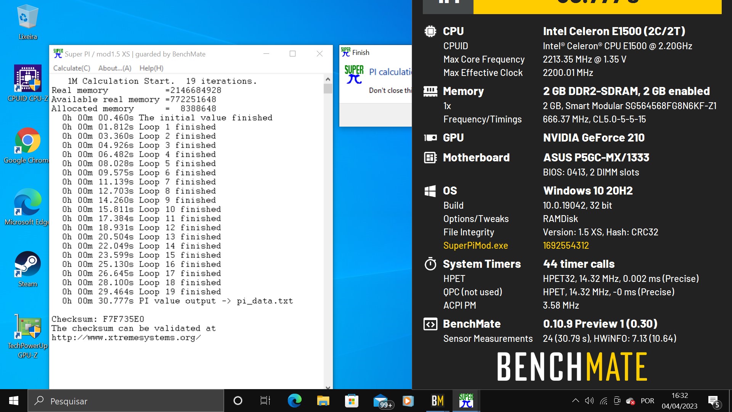Open Cortana circle button in taskbar
The width and height of the screenshot is (732, 412).
(x=238, y=401)
